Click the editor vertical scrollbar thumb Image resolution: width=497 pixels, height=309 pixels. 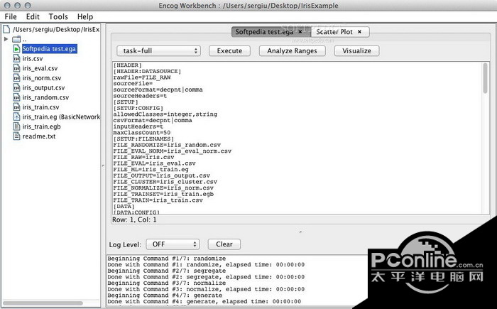[x=485, y=78]
